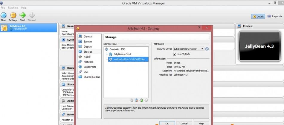Viewport: 284px width, 125px height.
Task: Start the VM with the green arrow
Action: (23, 17)
